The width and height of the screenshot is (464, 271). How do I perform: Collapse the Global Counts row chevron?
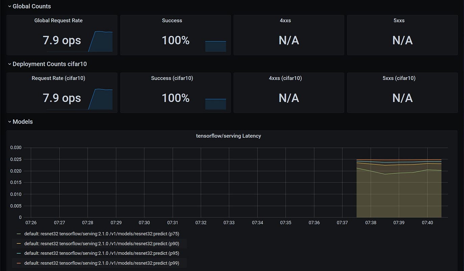point(9,6)
